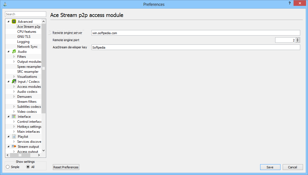Click the tree horizontal scrollbar thumb
Viewport: 308px width, 175px height.
(x=20, y=155)
